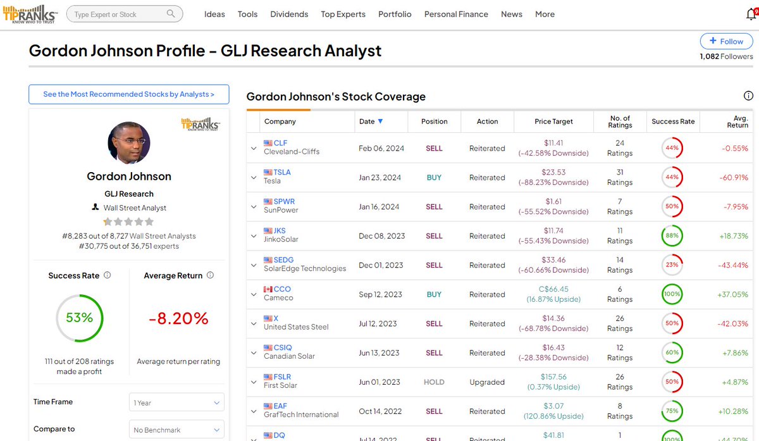Click the $157.56 First Solar price target
This screenshot has width=759, height=441.
tap(553, 376)
